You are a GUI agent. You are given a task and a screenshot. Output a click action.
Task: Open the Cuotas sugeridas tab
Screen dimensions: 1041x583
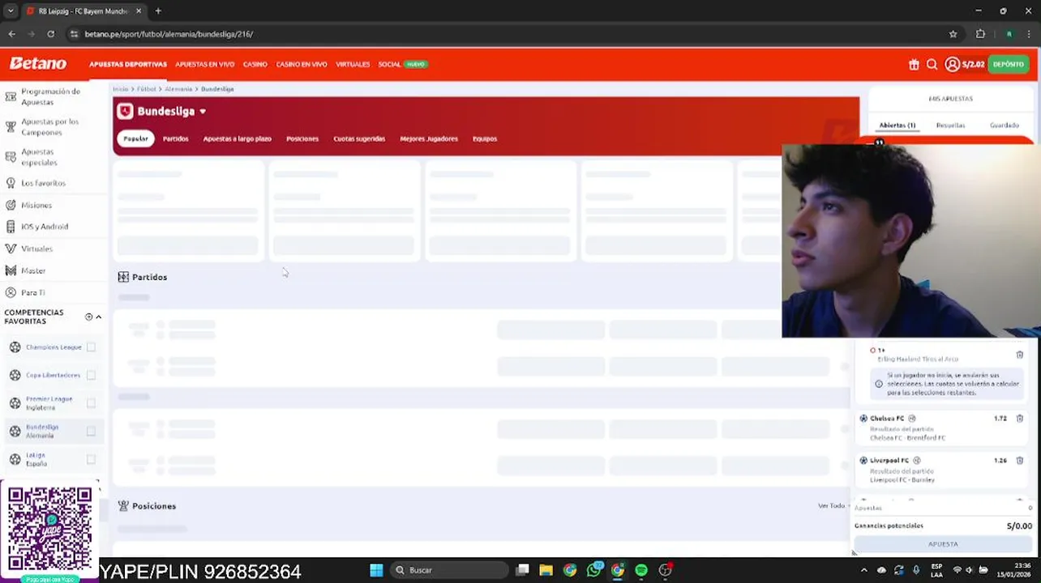(359, 138)
